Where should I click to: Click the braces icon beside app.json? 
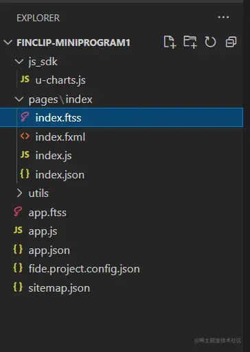pos(18,249)
